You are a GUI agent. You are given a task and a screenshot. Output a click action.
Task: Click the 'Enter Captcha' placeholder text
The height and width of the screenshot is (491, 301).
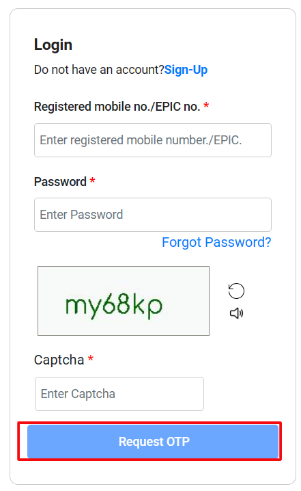click(78, 394)
